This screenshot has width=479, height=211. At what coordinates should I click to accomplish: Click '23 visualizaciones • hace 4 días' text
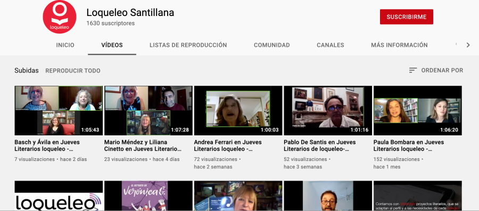(x=142, y=159)
